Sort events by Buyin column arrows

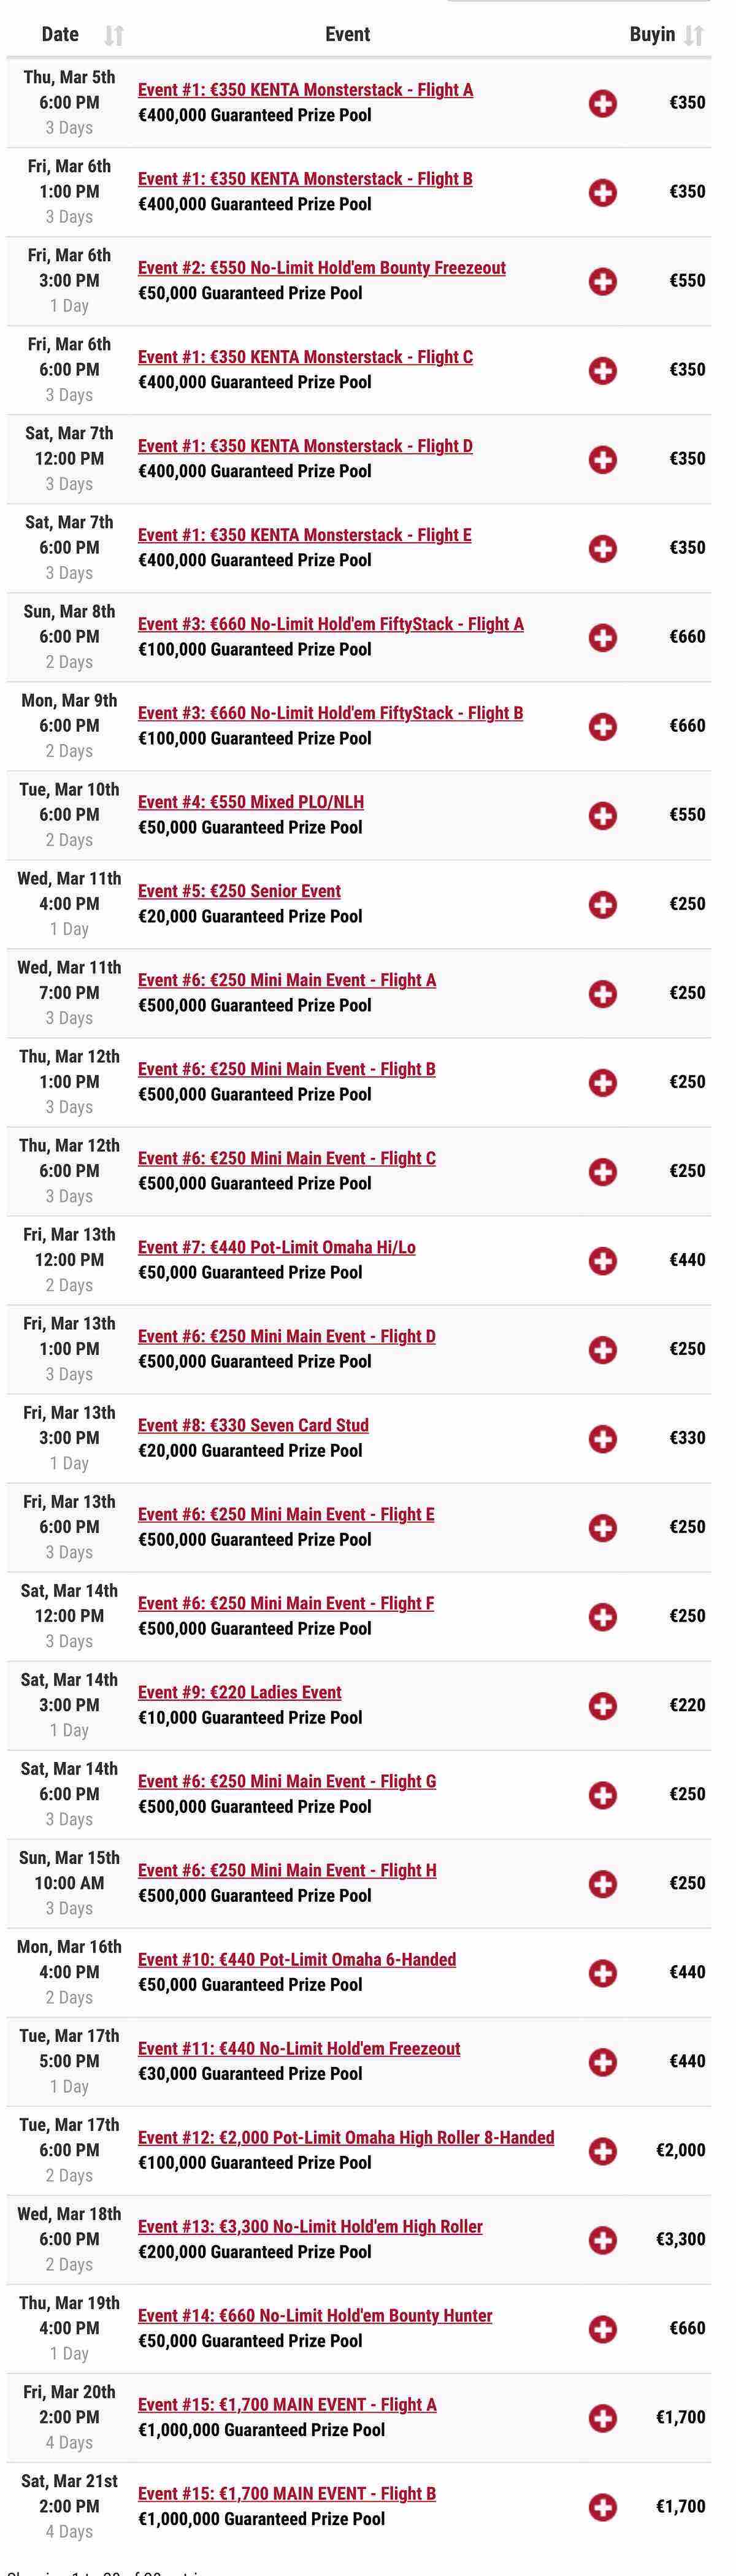(694, 35)
